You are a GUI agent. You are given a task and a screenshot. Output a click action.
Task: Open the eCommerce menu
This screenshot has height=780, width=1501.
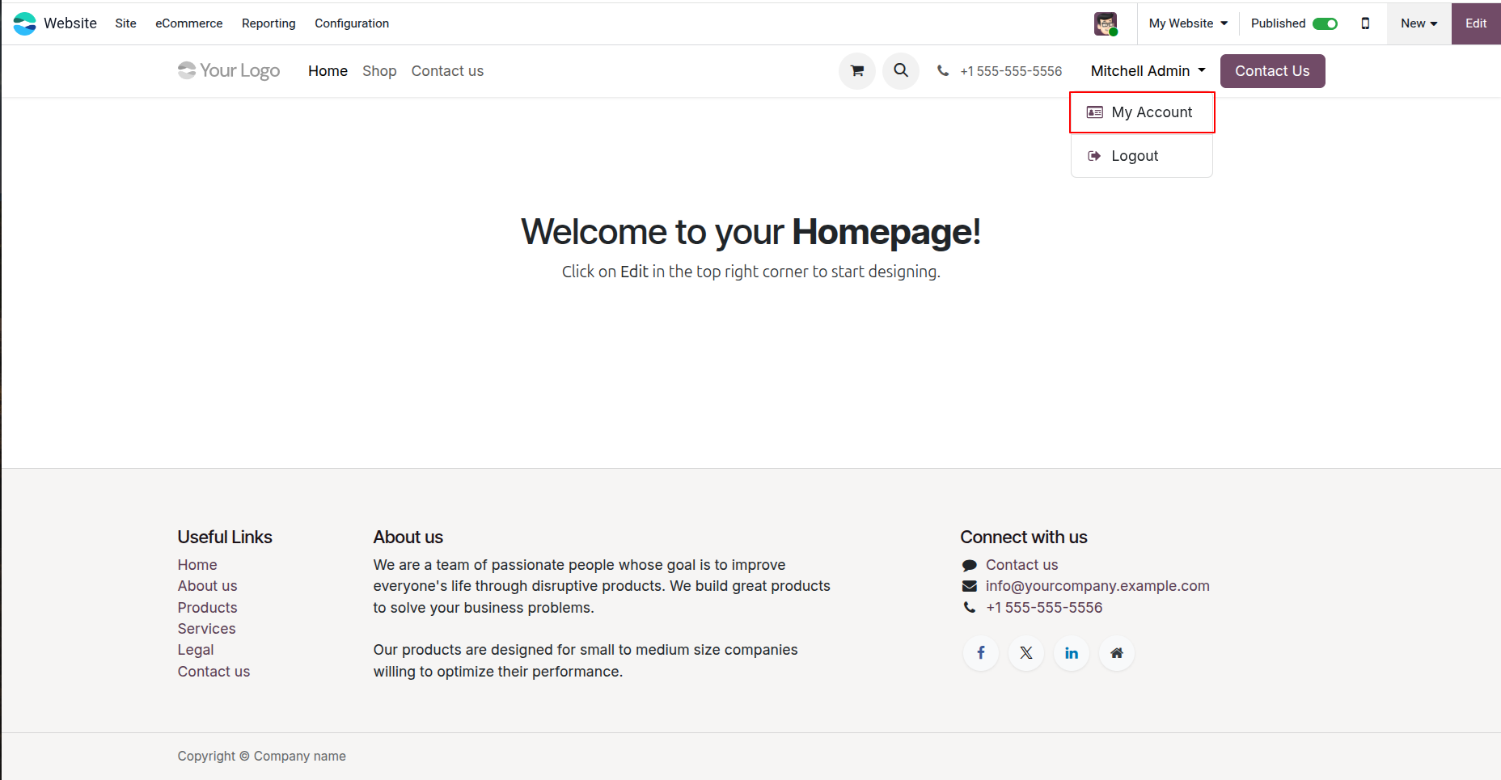click(188, 23)
